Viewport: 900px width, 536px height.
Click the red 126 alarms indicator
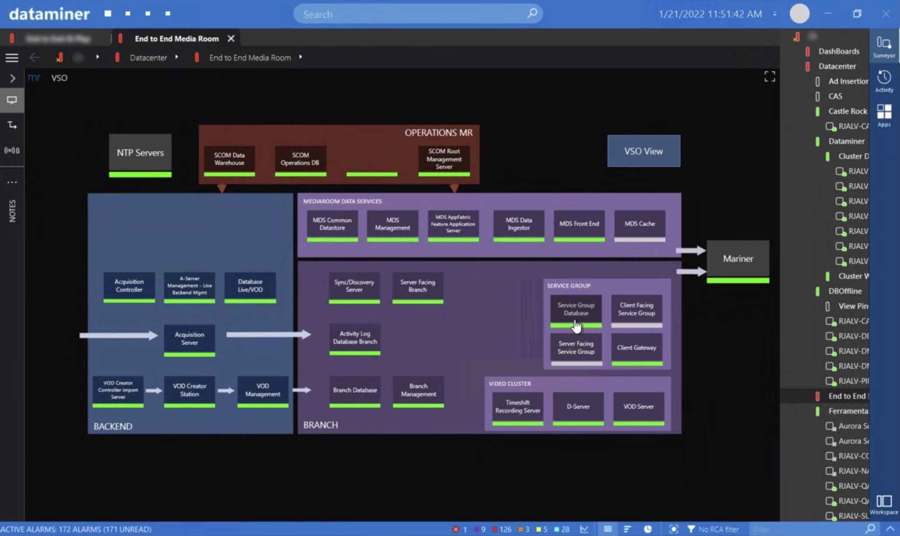point(501,529)
